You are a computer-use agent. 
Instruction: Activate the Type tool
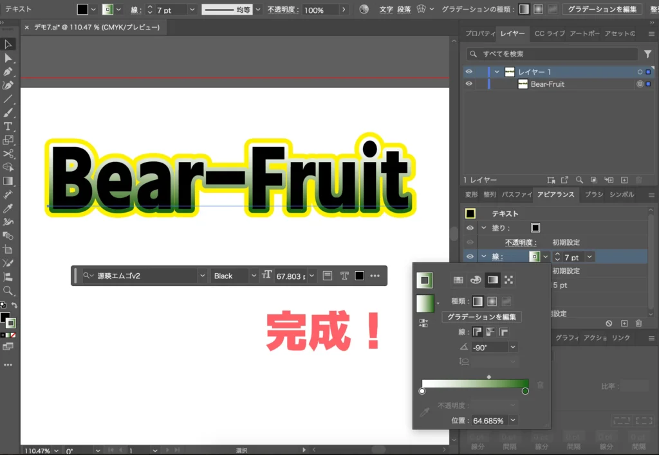tap(8, 126)
